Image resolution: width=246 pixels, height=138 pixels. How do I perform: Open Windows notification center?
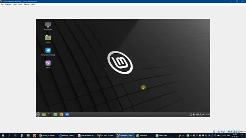tap(242, 135)
